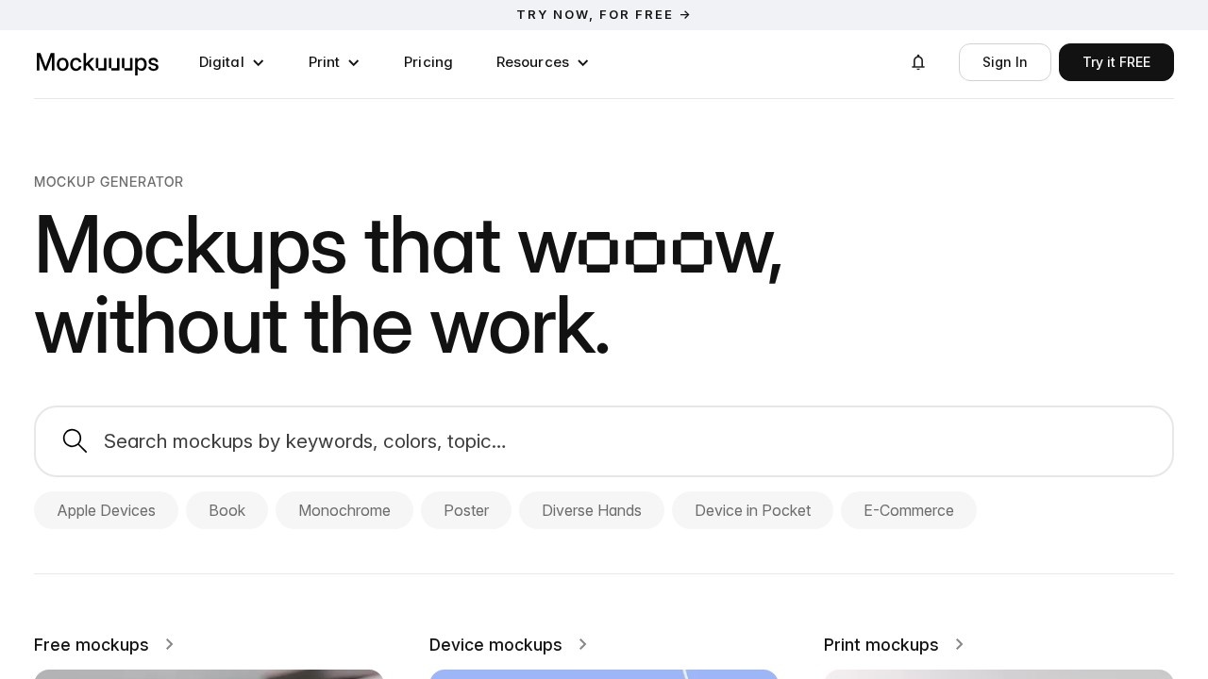
Task: Click the Try it FREE button
Action: click(x=1116, y=62)
